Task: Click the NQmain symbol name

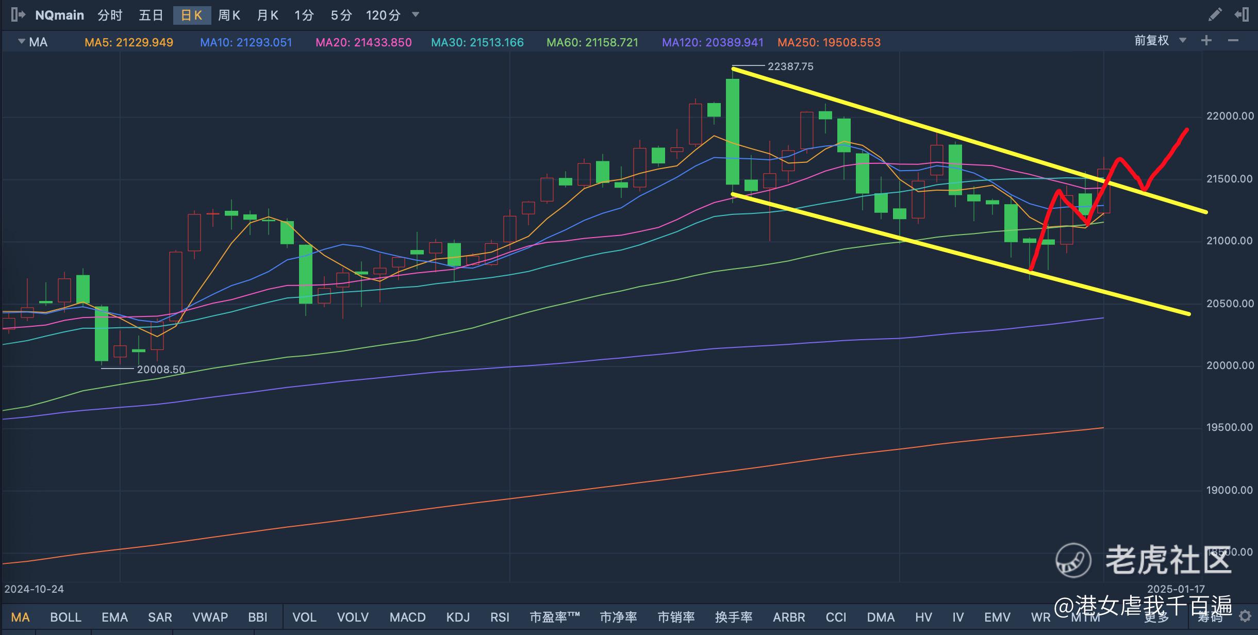Action: coord(59,15)
